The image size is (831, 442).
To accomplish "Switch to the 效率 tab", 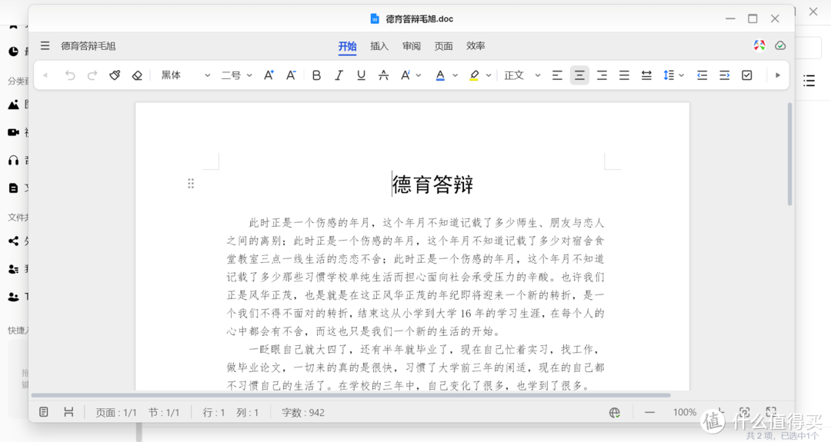I will [476, 47].
